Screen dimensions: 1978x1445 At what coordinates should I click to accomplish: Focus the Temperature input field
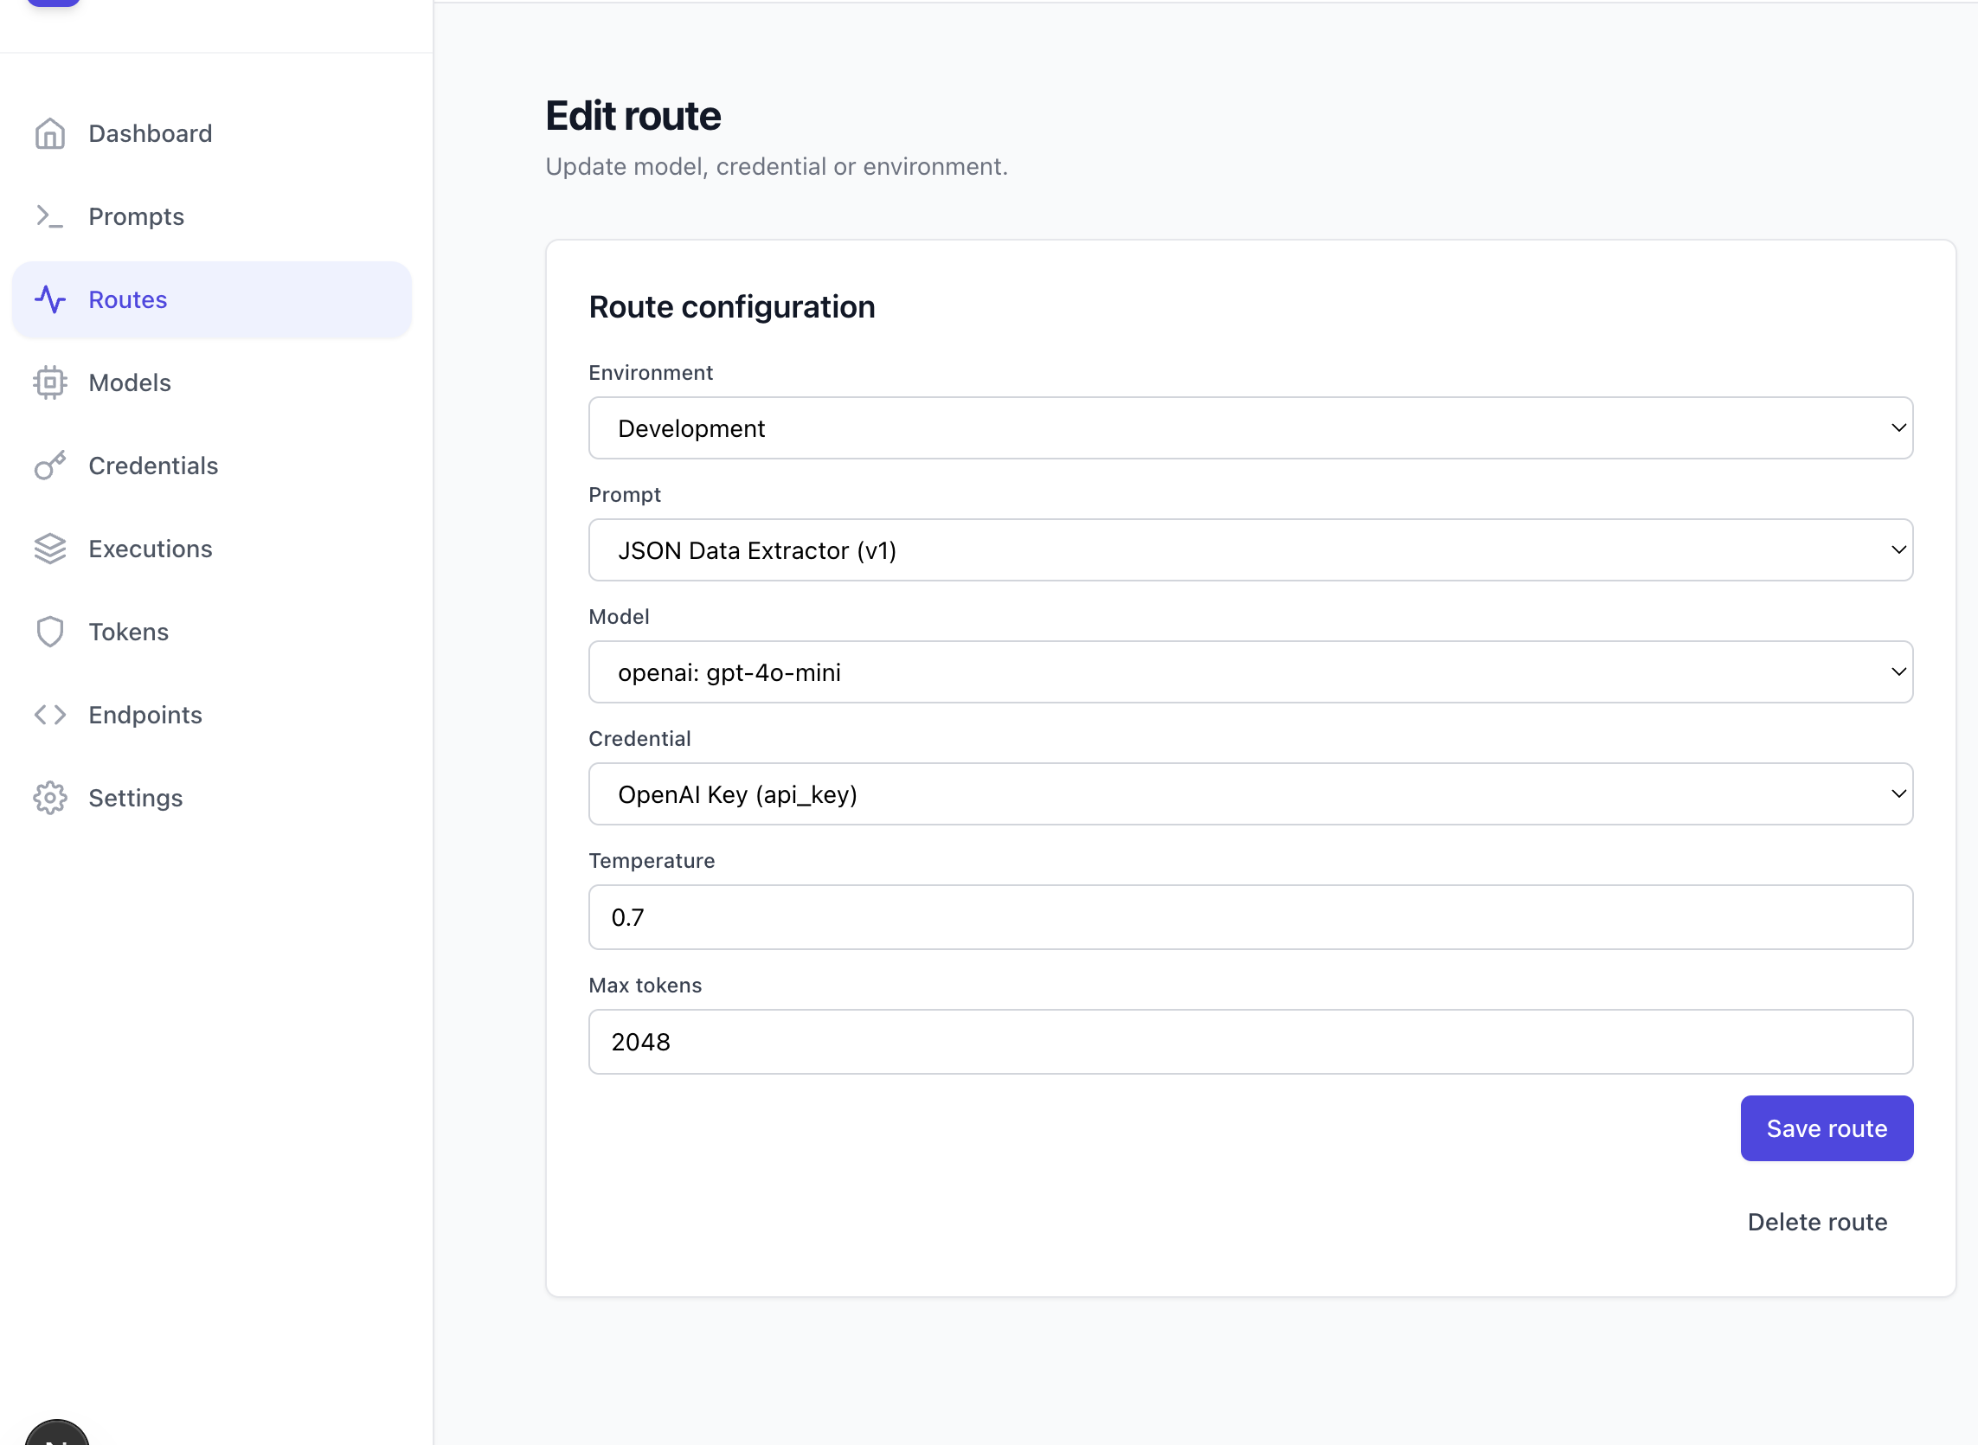point(1249,917)
